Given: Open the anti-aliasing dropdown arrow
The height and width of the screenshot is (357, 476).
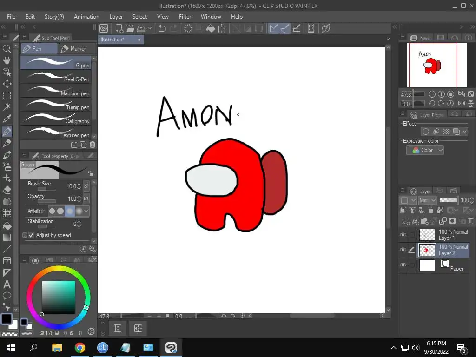Looking at the screenshot, I should (86, 211).
